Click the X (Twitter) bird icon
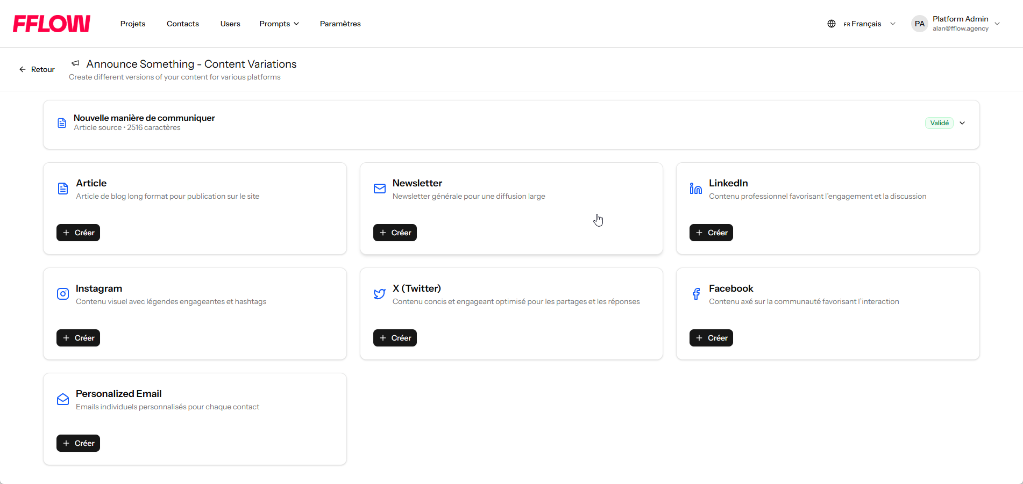The width and height of the screenshot is (1023, 484). click(380, 294)
